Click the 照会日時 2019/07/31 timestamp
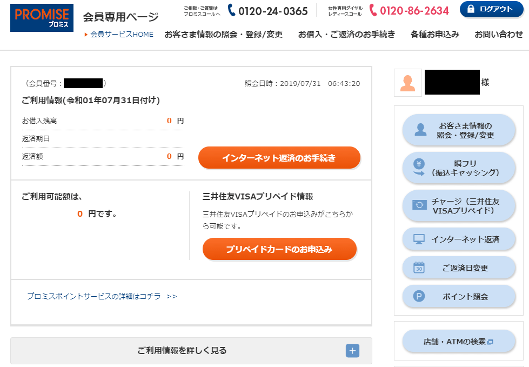The image size is (529, 367). point(302,84)
